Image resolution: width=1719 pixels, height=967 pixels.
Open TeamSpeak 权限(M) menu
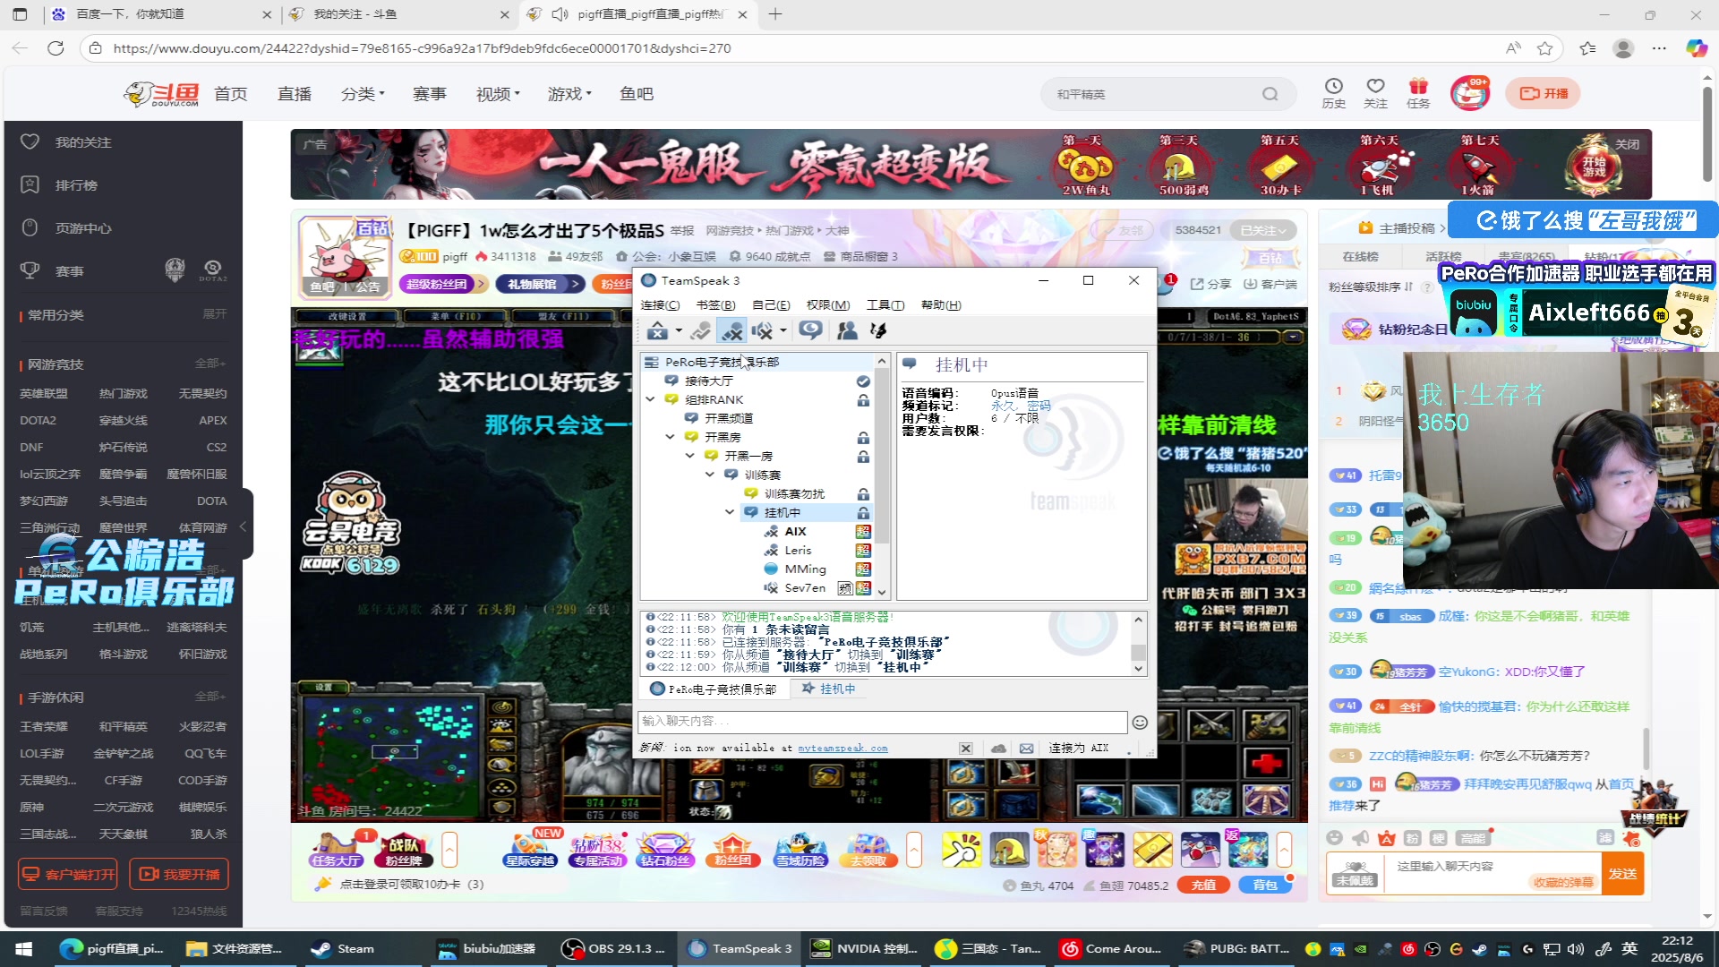click(x=828, y=305)
